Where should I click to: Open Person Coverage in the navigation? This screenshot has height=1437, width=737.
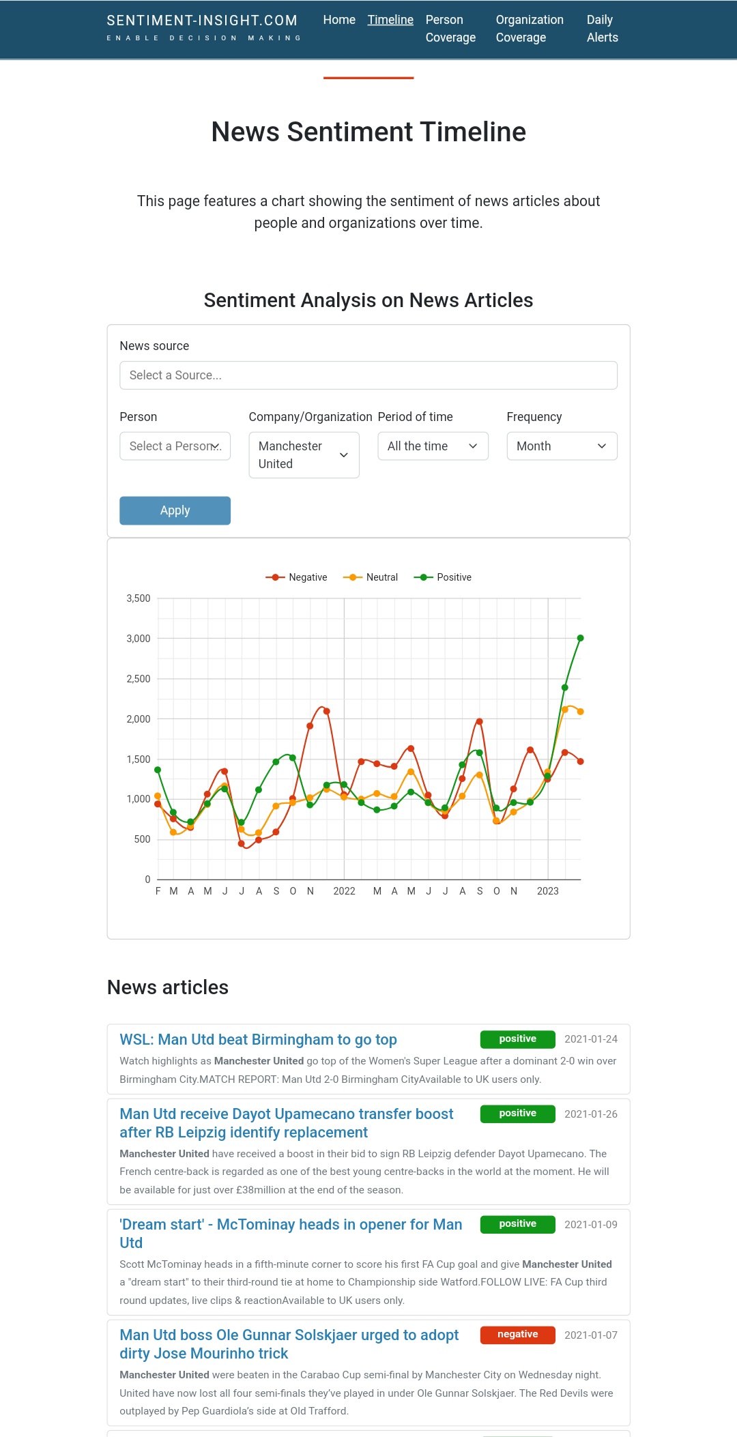point(451,29)
